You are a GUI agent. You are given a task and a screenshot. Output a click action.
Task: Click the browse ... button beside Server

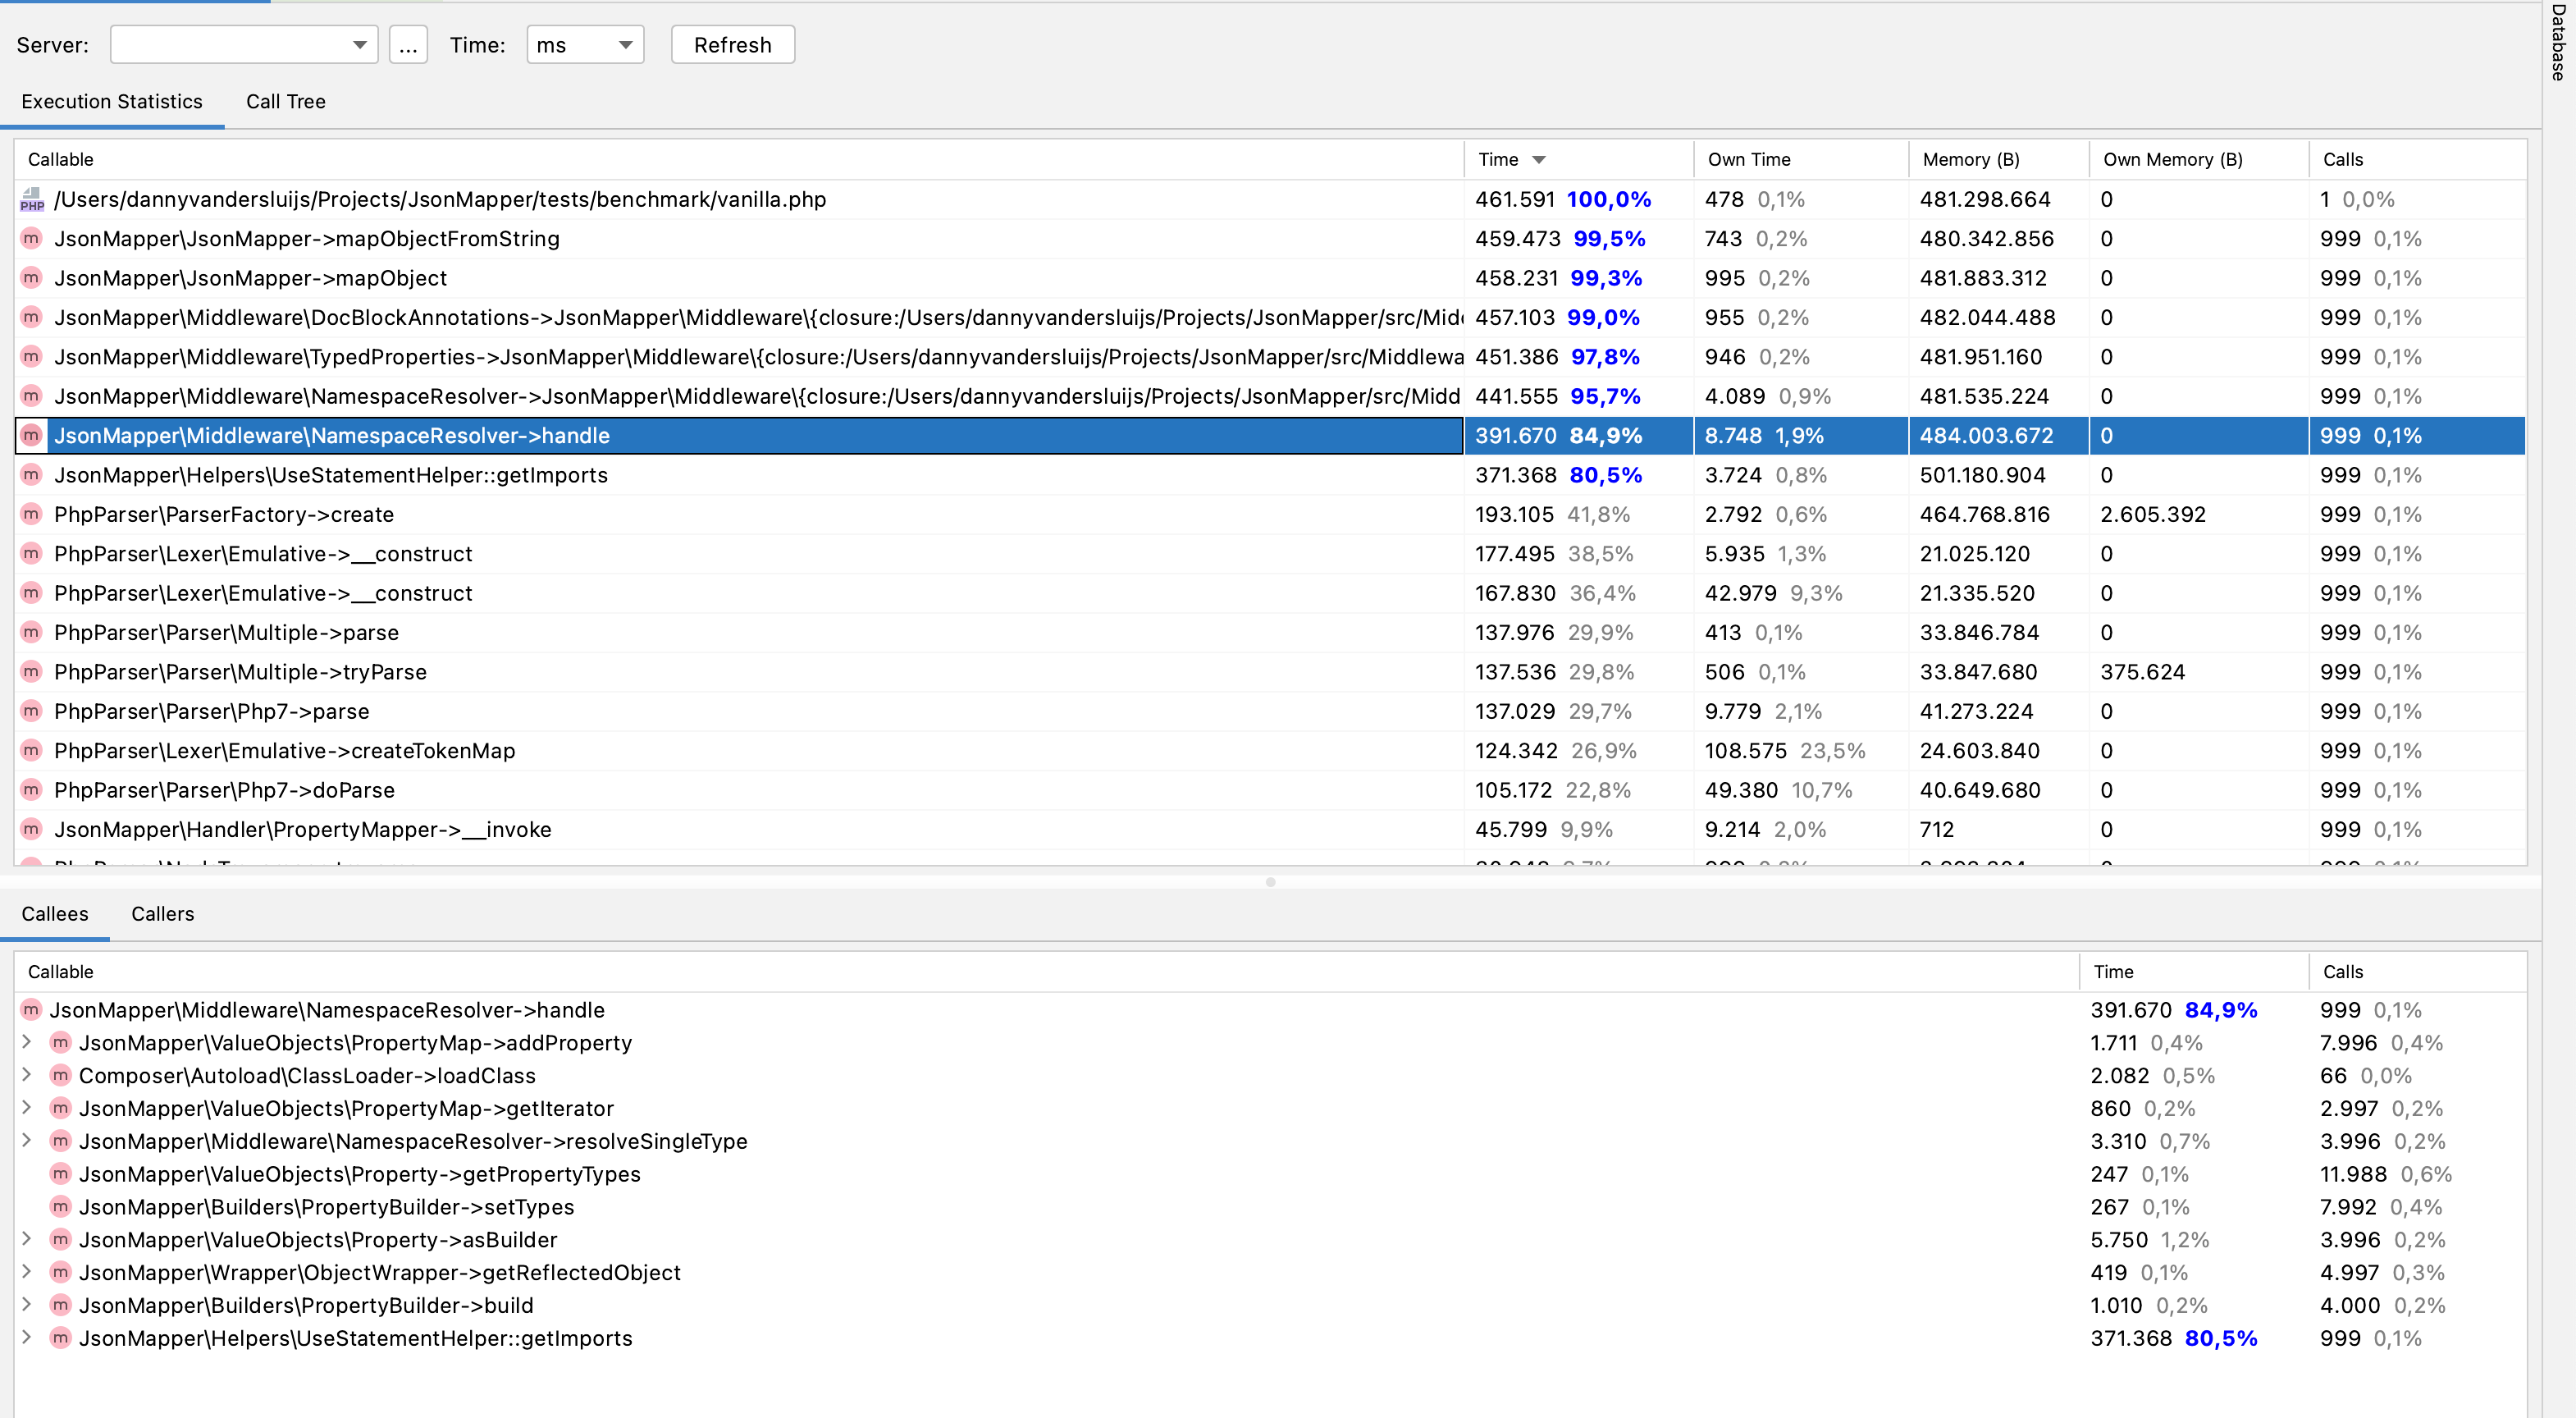pyautogui.click(x=407, y=44)
